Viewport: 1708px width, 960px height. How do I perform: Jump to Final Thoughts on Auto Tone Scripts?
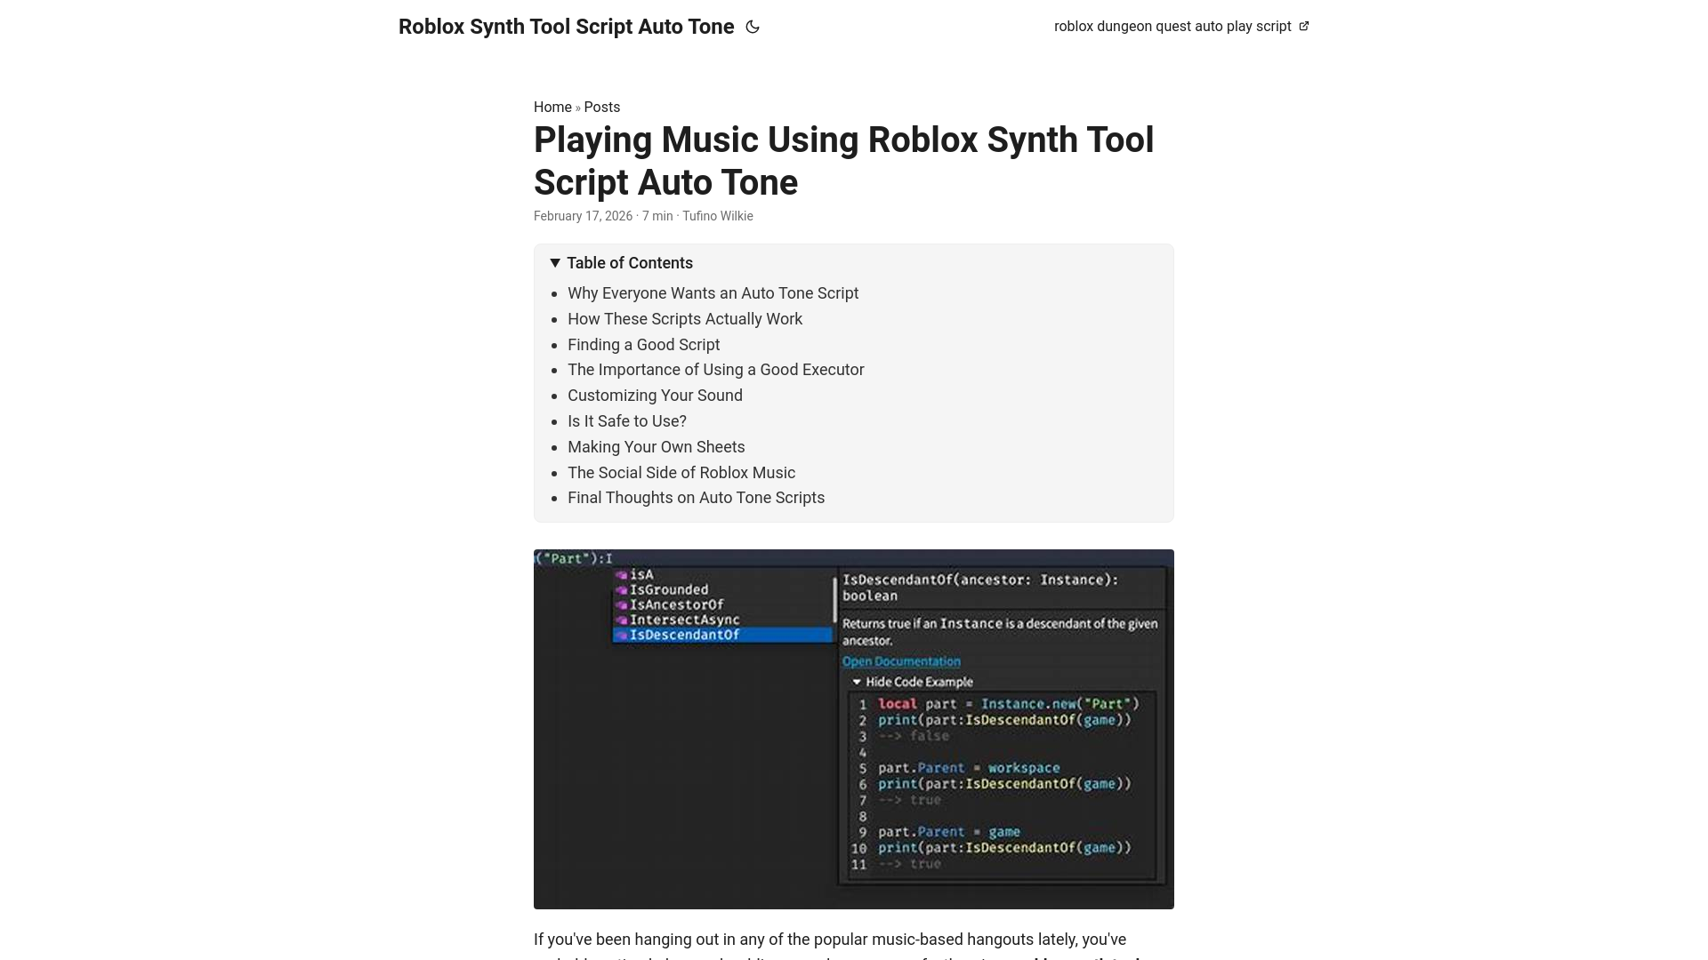697,498
